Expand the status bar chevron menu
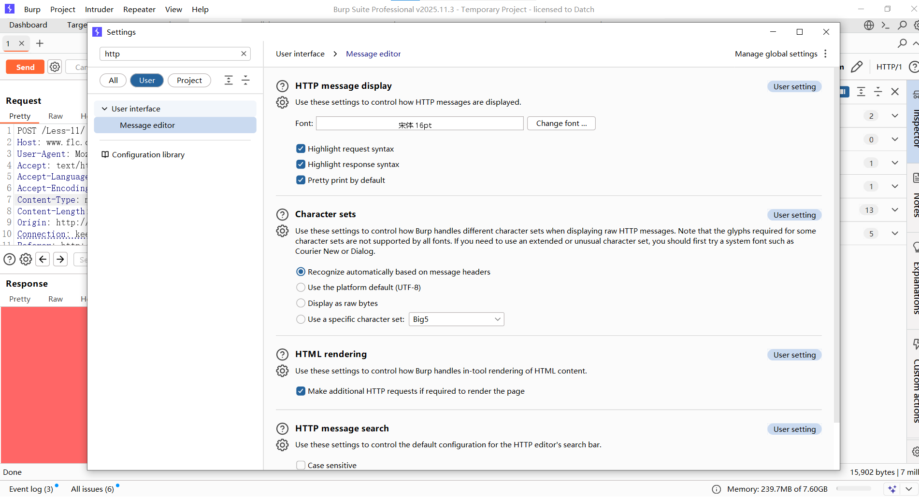 tap(909, 489)
